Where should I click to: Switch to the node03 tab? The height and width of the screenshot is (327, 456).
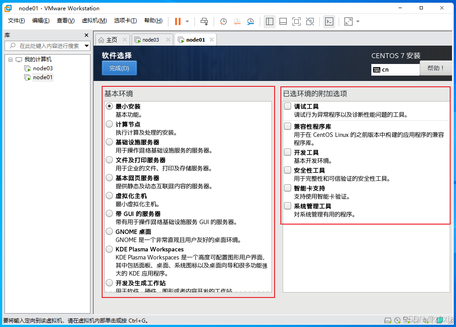click(151, 40)
